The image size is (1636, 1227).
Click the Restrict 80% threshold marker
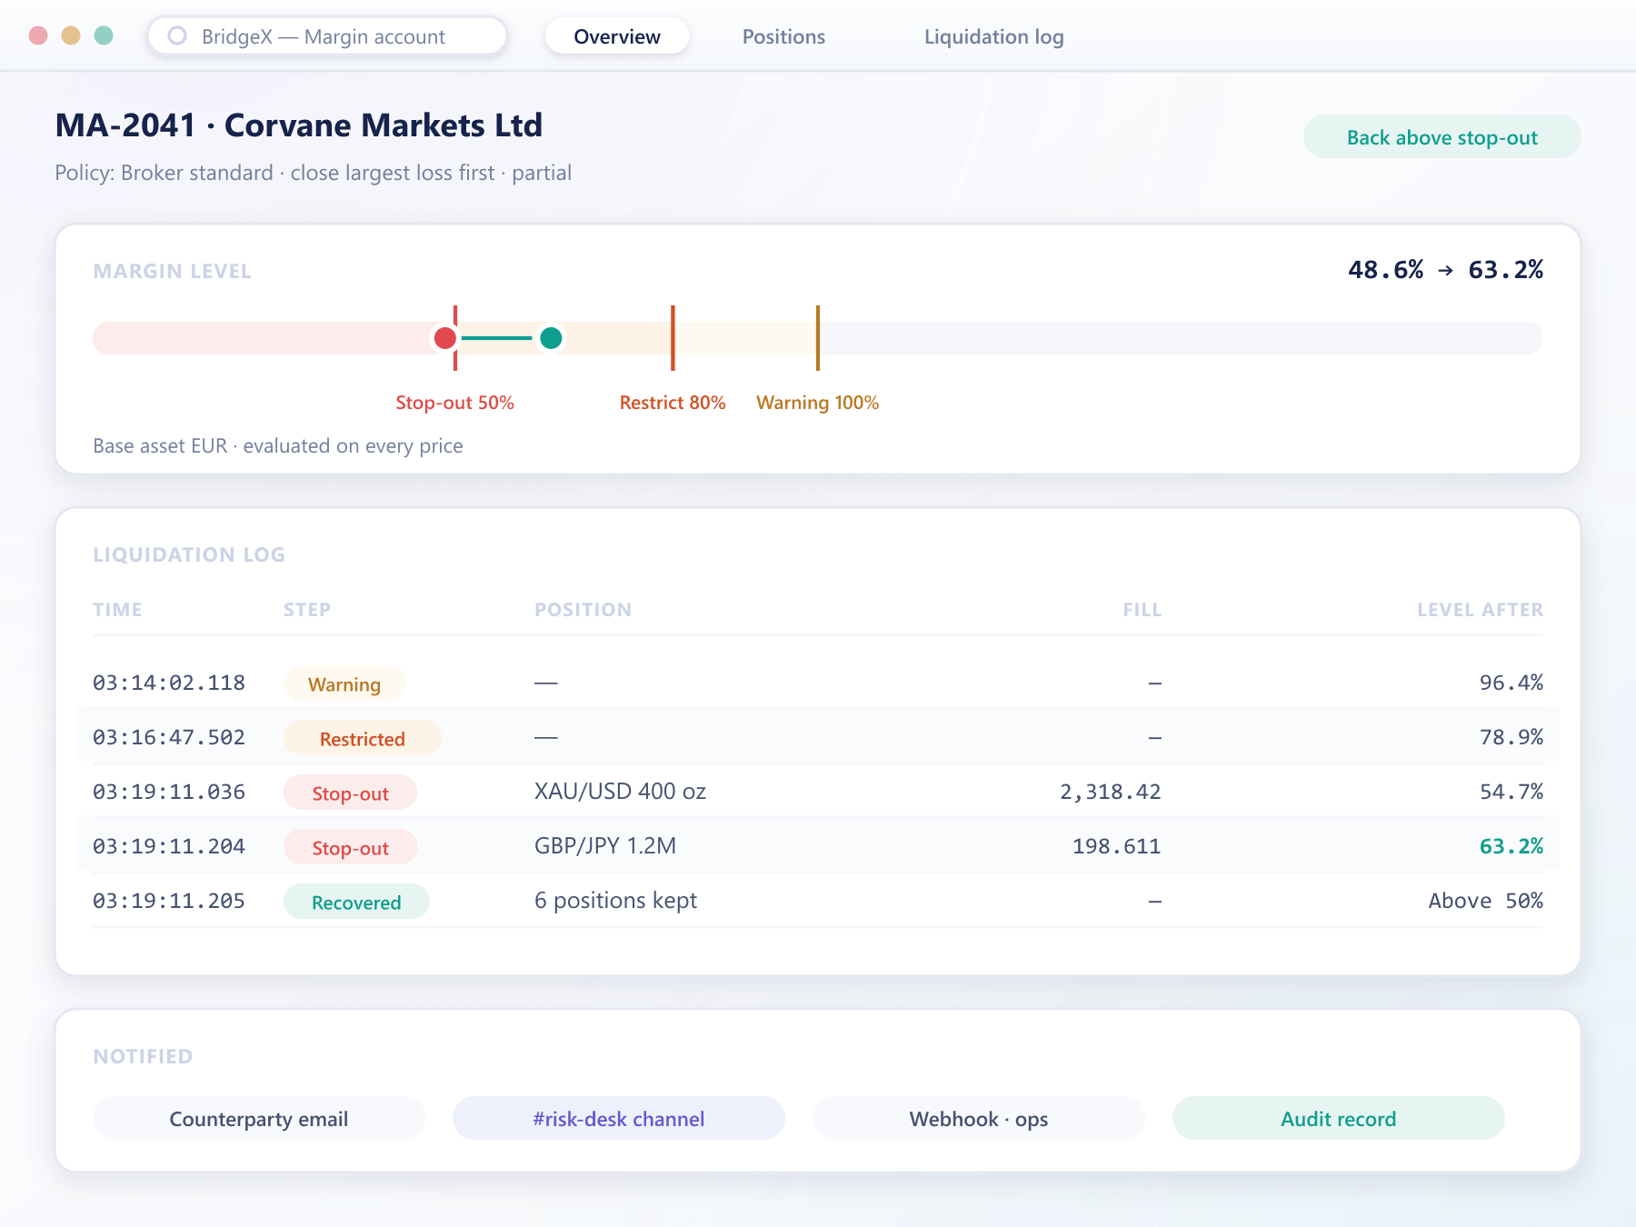tap(673, 338)
